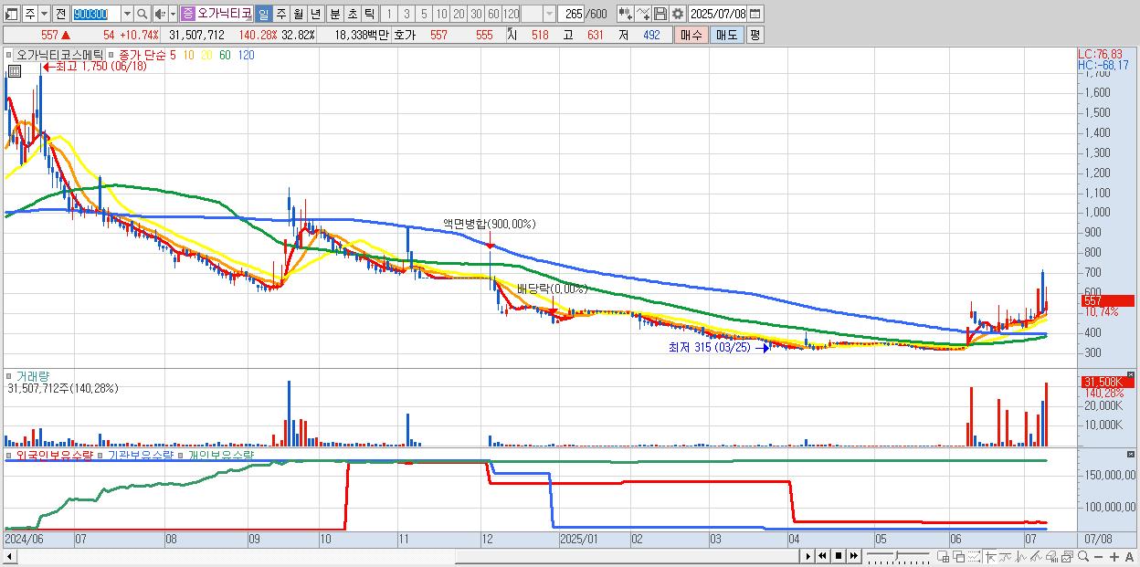The width and height of the screenshot is (1140, 567).
Task: Edit the candle count field 265
Action: 570,14
